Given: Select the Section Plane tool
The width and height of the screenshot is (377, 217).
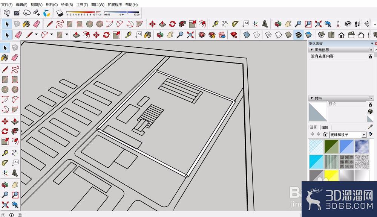Looking at the screenshot, I should coord(367,24).
